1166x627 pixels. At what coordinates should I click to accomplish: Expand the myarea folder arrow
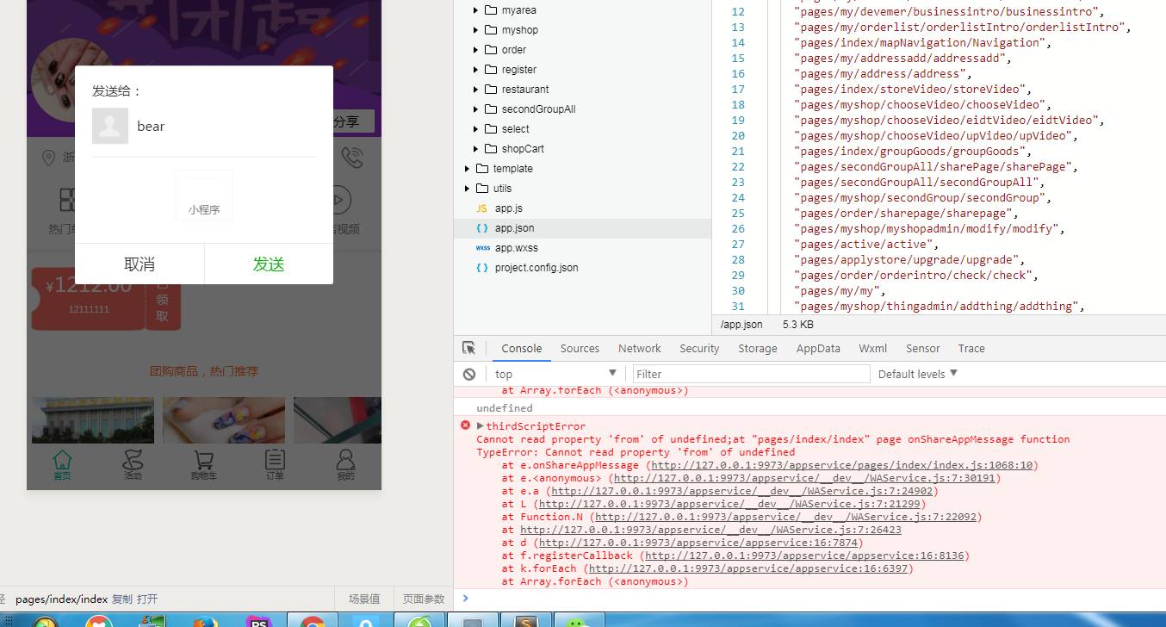pyautogui.click(x=475, y=10)
